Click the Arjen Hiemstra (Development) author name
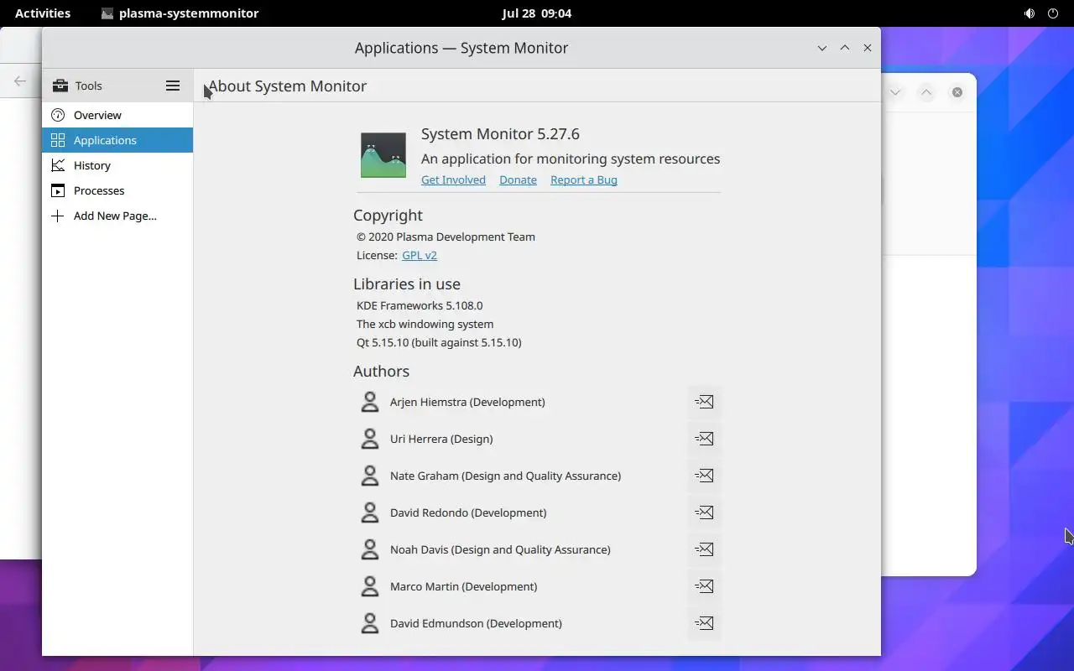The height and width of the screenshot is (671, 1074). [467, 402]
